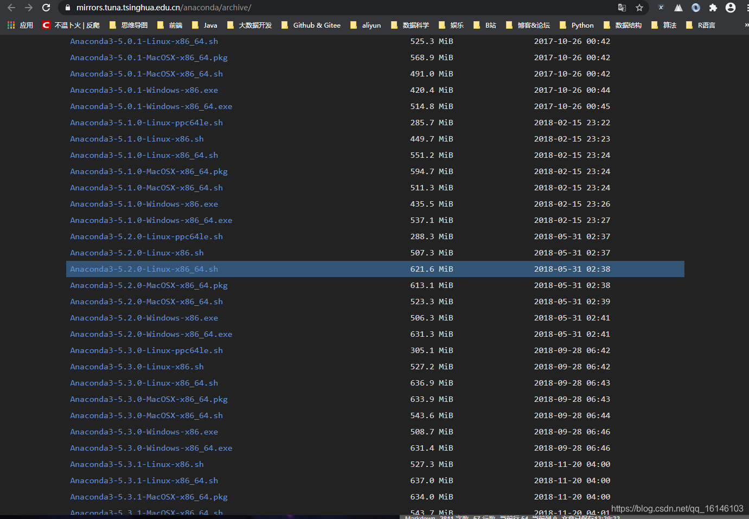The image size is (749, 519).
Task: Click the lock icon in the address bar
Action: 68,8
